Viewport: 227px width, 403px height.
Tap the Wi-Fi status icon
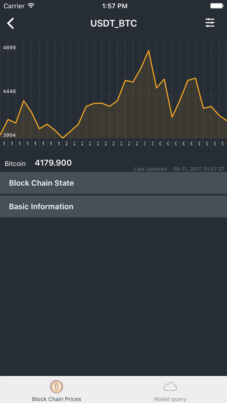click(31, 6)
